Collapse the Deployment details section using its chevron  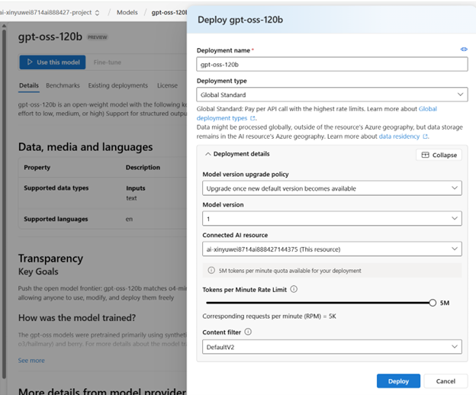207,154
